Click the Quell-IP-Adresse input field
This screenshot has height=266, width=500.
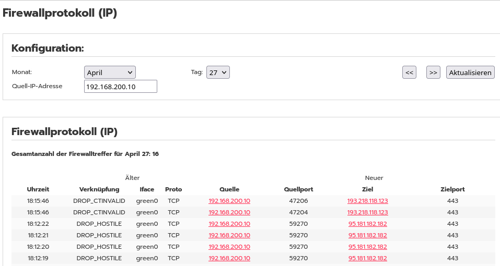click(x=121, y=87)
